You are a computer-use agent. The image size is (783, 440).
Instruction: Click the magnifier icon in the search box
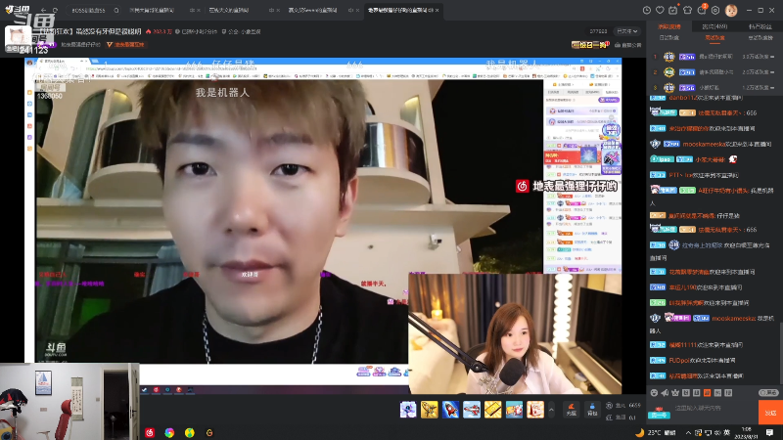[115, 10]
